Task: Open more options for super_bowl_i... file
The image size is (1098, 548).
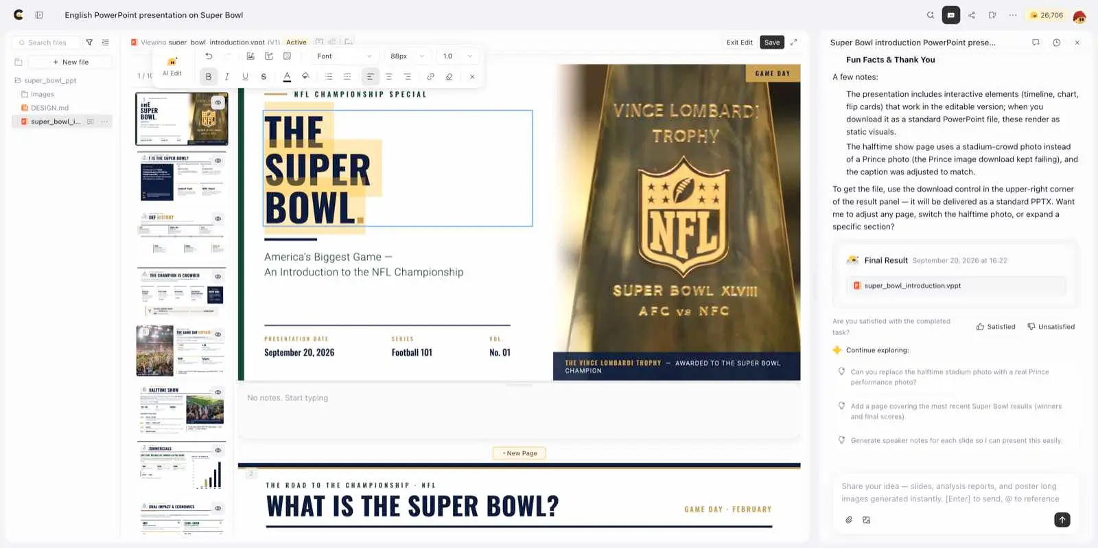Action: (104, 122)
